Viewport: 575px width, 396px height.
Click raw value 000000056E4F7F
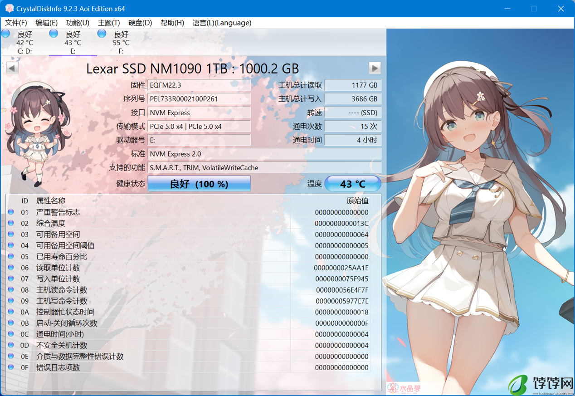342,290
